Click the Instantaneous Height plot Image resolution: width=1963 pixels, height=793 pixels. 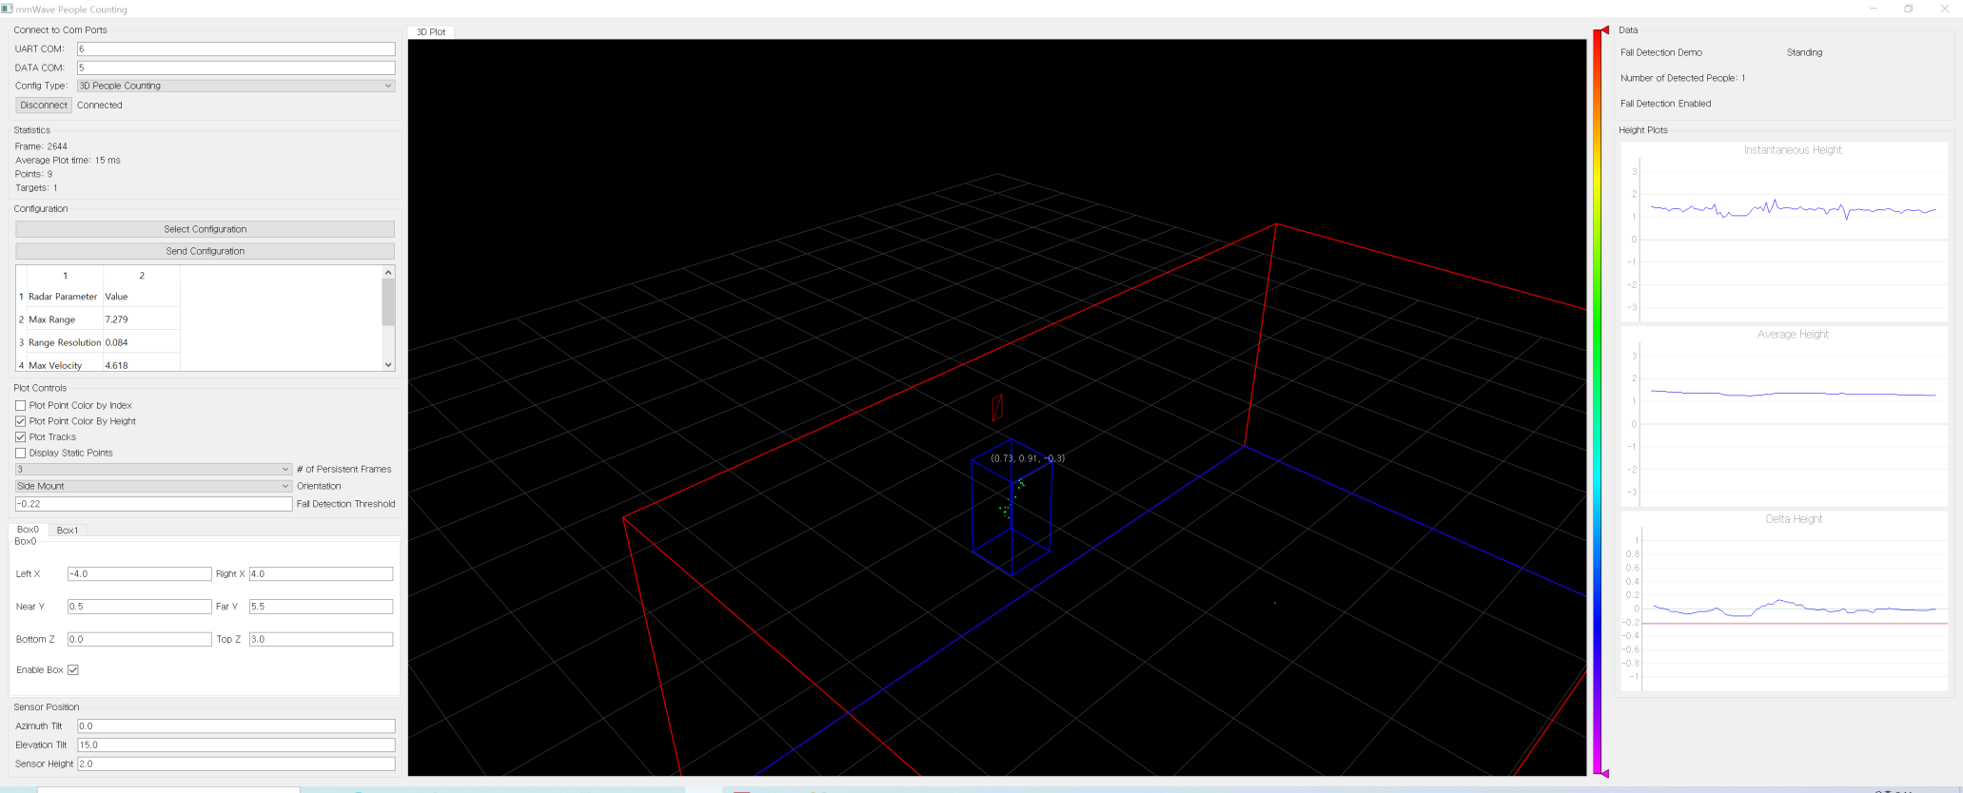click(1785, 231)
